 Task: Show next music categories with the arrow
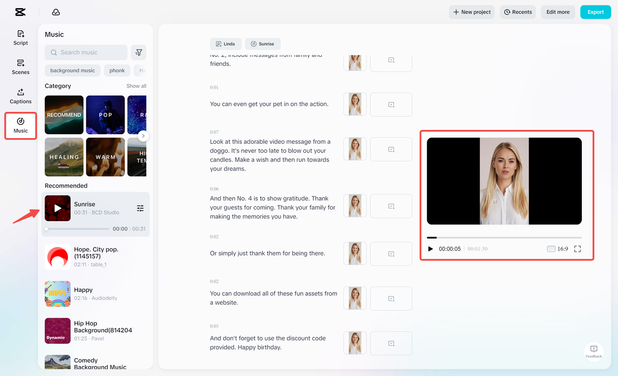[143, 136]
